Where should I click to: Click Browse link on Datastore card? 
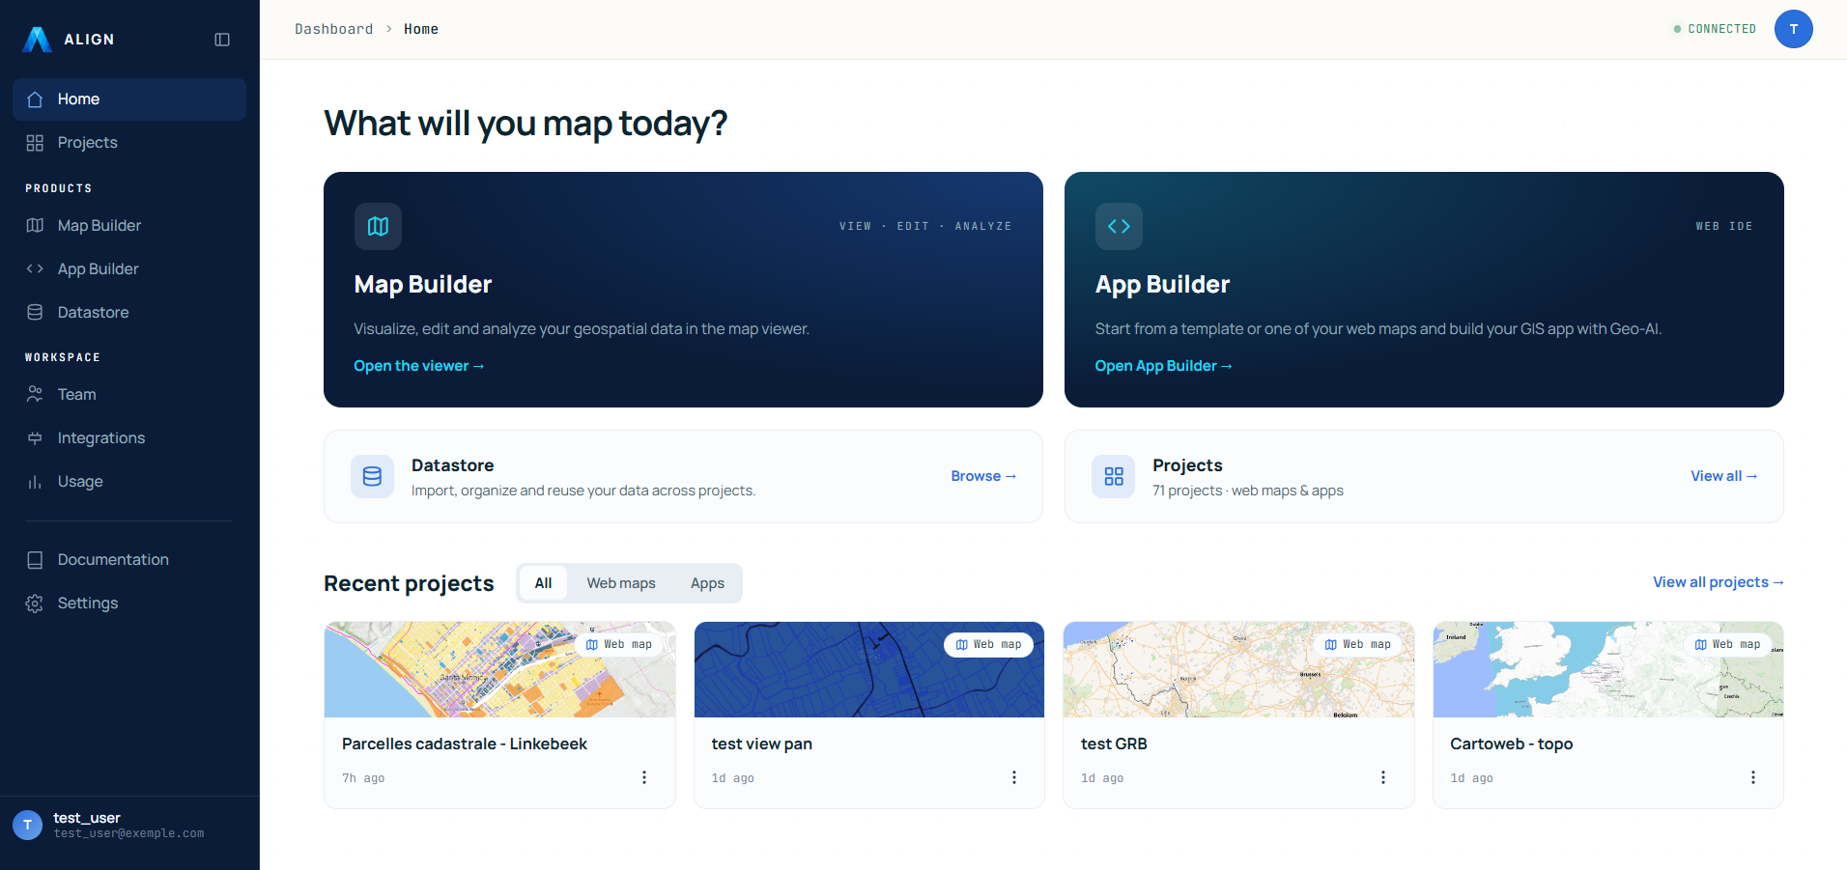[983, 476]
